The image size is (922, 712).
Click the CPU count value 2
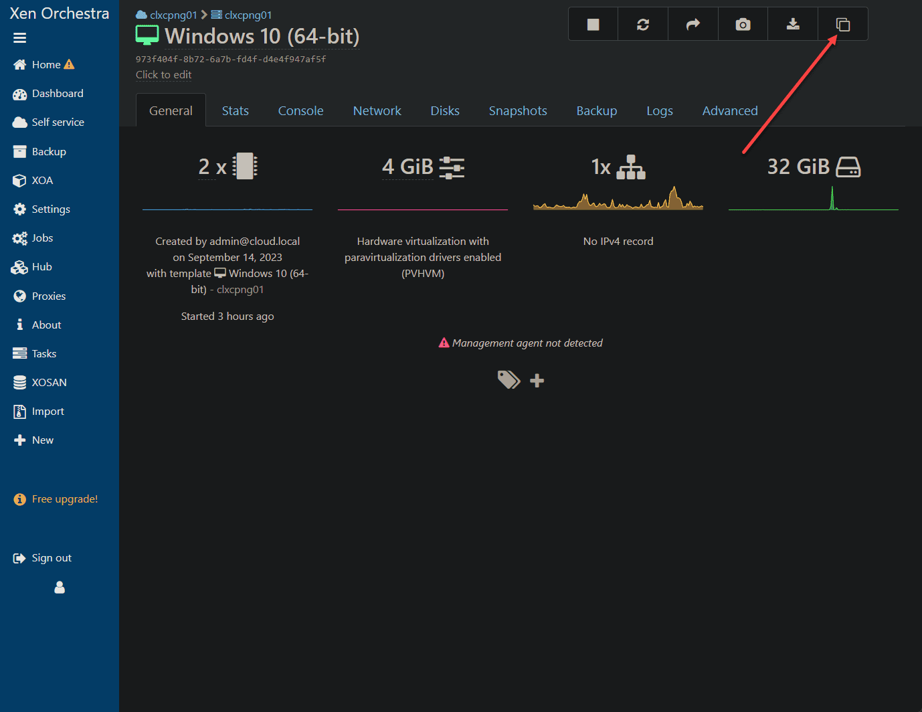point(204,167)
